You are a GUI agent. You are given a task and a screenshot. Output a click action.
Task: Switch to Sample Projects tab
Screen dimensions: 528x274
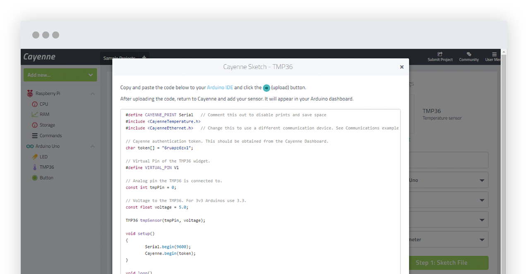119,58
